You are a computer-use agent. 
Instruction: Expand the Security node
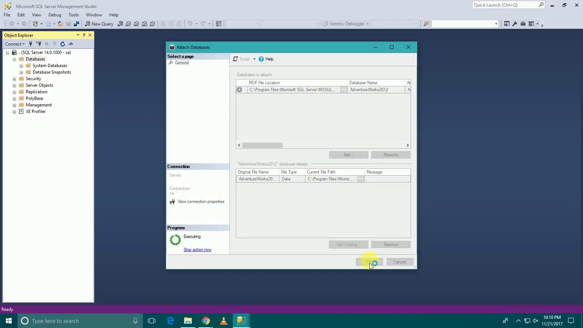click(x=14, y=79)
